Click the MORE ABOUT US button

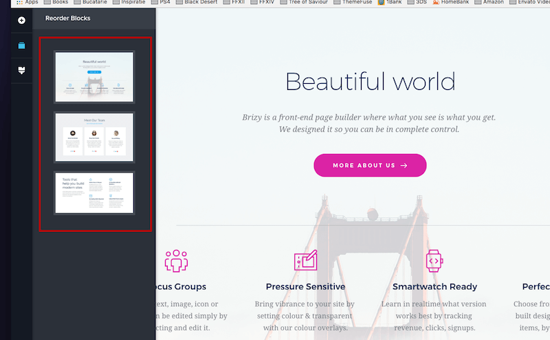370,165
